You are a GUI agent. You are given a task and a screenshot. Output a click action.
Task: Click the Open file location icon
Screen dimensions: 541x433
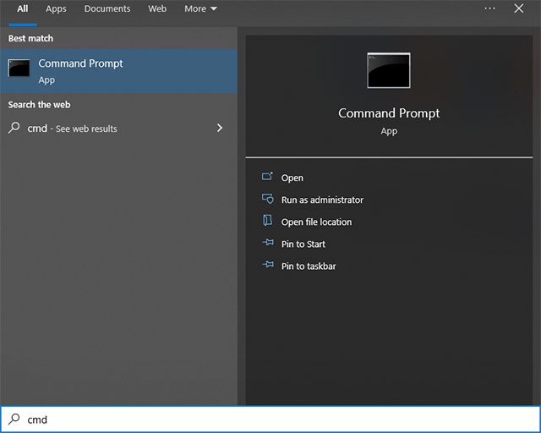click(267, 221)
